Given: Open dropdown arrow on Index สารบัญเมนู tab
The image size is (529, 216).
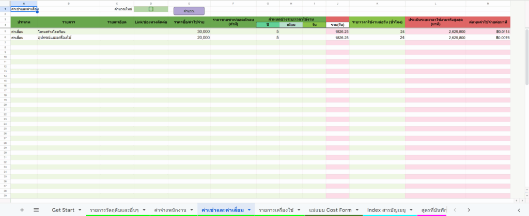Looking at the screenshot, I should (411, 210).
